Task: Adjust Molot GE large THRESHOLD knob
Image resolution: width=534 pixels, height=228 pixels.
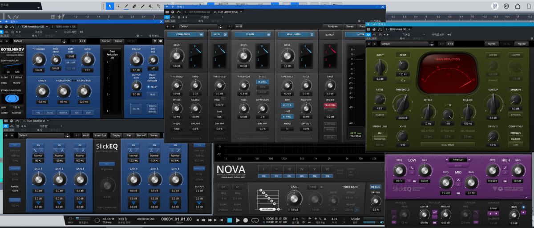Action: (402, 103)
